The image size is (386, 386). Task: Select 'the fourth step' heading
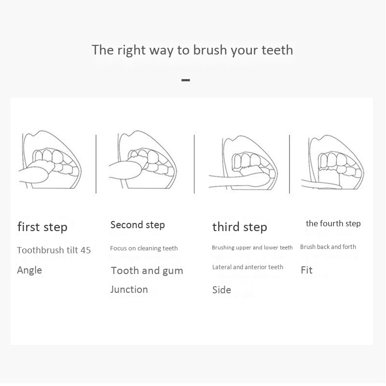[333, 223]
